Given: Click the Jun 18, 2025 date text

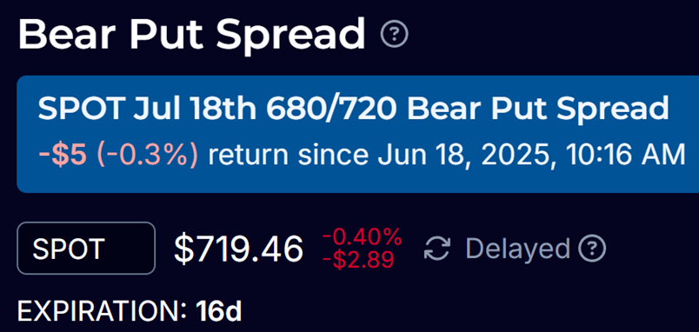Looking at the screenshot, I should click(464, 155).
